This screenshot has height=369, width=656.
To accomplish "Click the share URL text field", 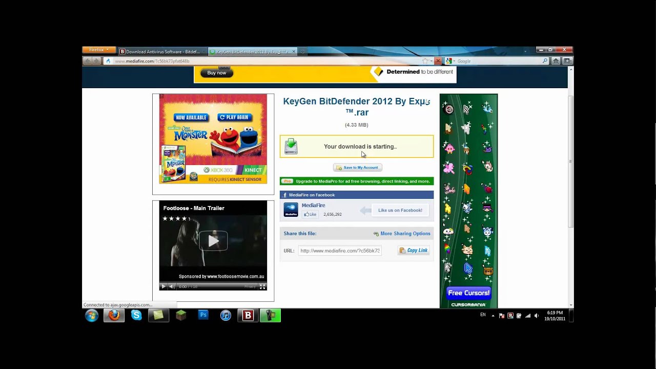I will click(x=340, y=251).
